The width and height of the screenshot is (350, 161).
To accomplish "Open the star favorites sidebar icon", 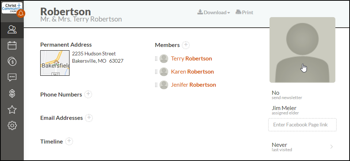I will coord(12,109).
